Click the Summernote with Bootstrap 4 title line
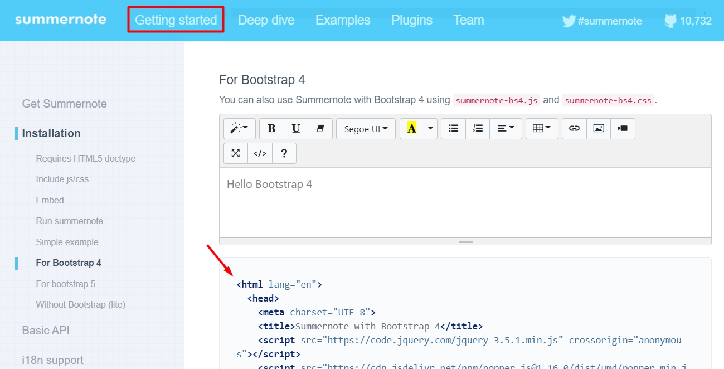724x369 pixels. pos(370,326)
